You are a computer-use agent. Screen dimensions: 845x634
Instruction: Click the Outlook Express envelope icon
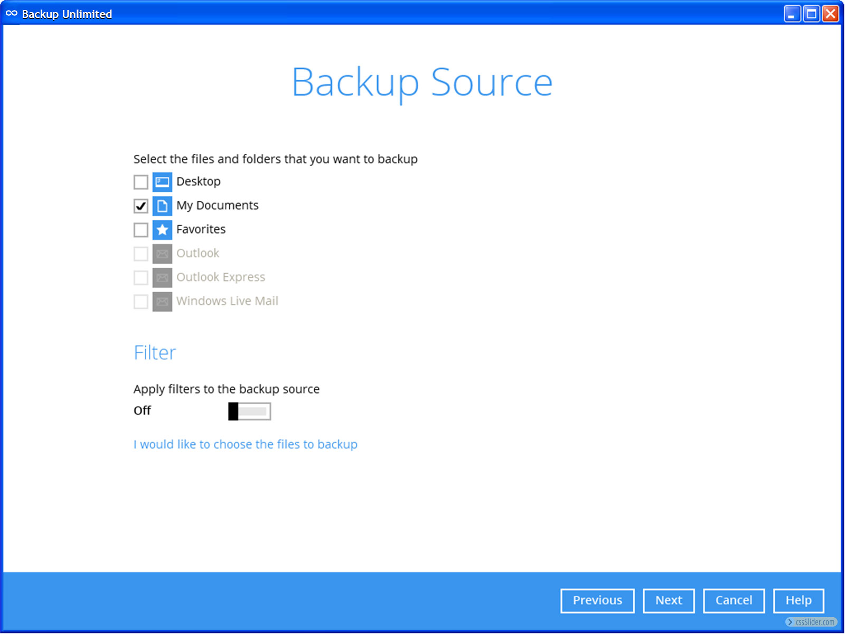tap(162, 277)
